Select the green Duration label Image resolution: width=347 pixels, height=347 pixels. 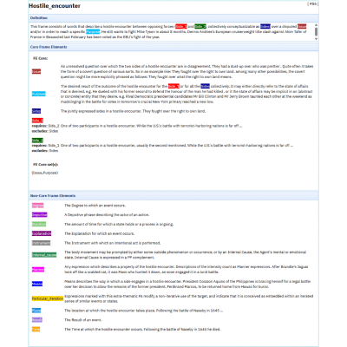(x=39, y=224)
